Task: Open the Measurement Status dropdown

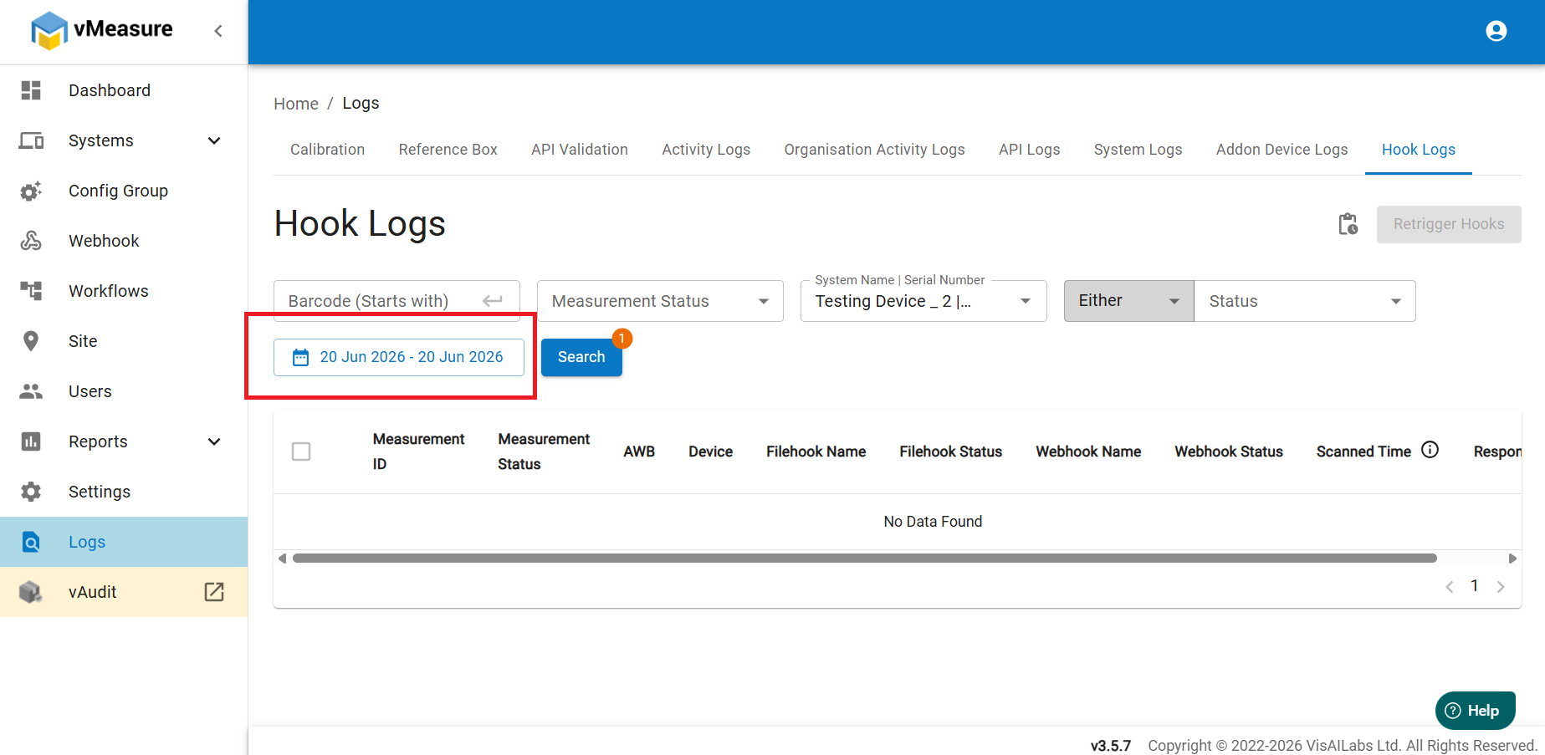Action: [x=660, y=301]
